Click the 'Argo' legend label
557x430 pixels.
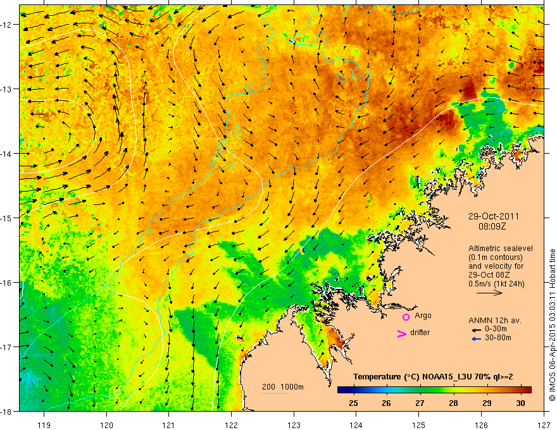[x=423, y=316]
